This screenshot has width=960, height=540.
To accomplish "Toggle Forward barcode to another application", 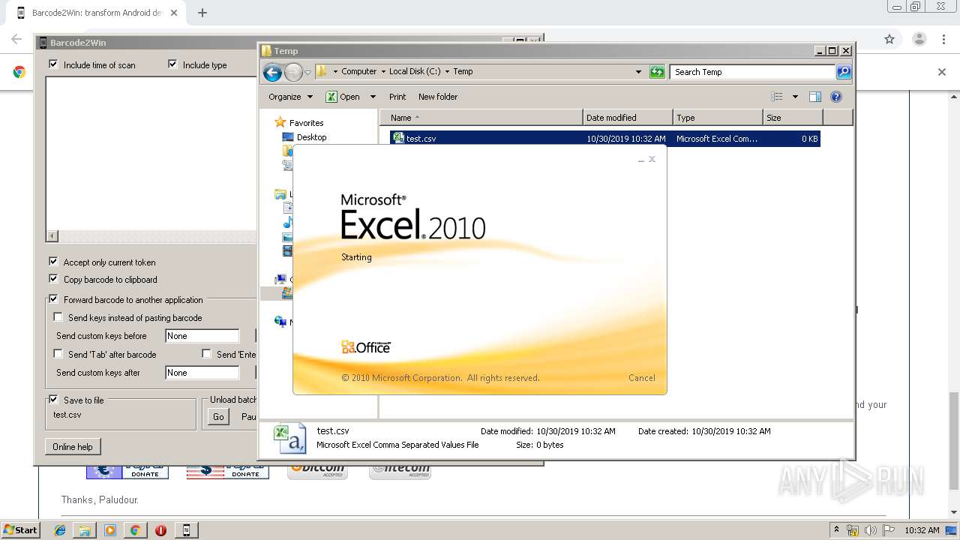I will pos(53,299).
